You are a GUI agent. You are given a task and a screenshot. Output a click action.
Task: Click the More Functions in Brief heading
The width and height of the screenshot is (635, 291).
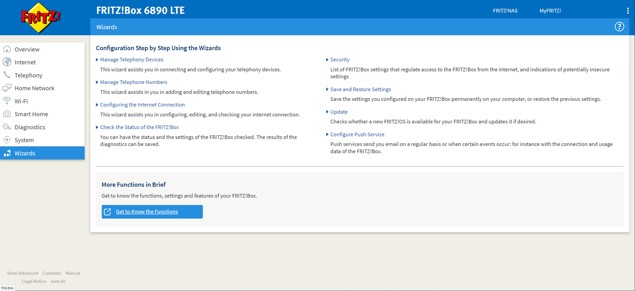133,185
